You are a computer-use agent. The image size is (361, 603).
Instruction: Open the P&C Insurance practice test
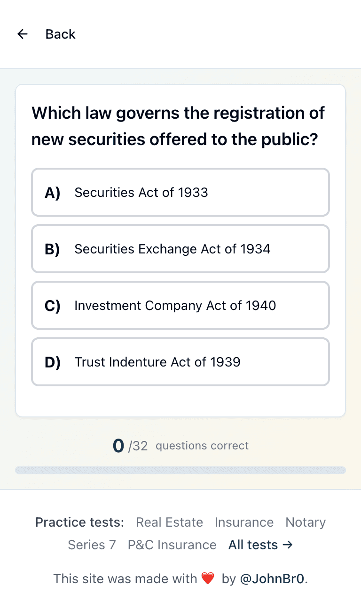pos(172,545)
